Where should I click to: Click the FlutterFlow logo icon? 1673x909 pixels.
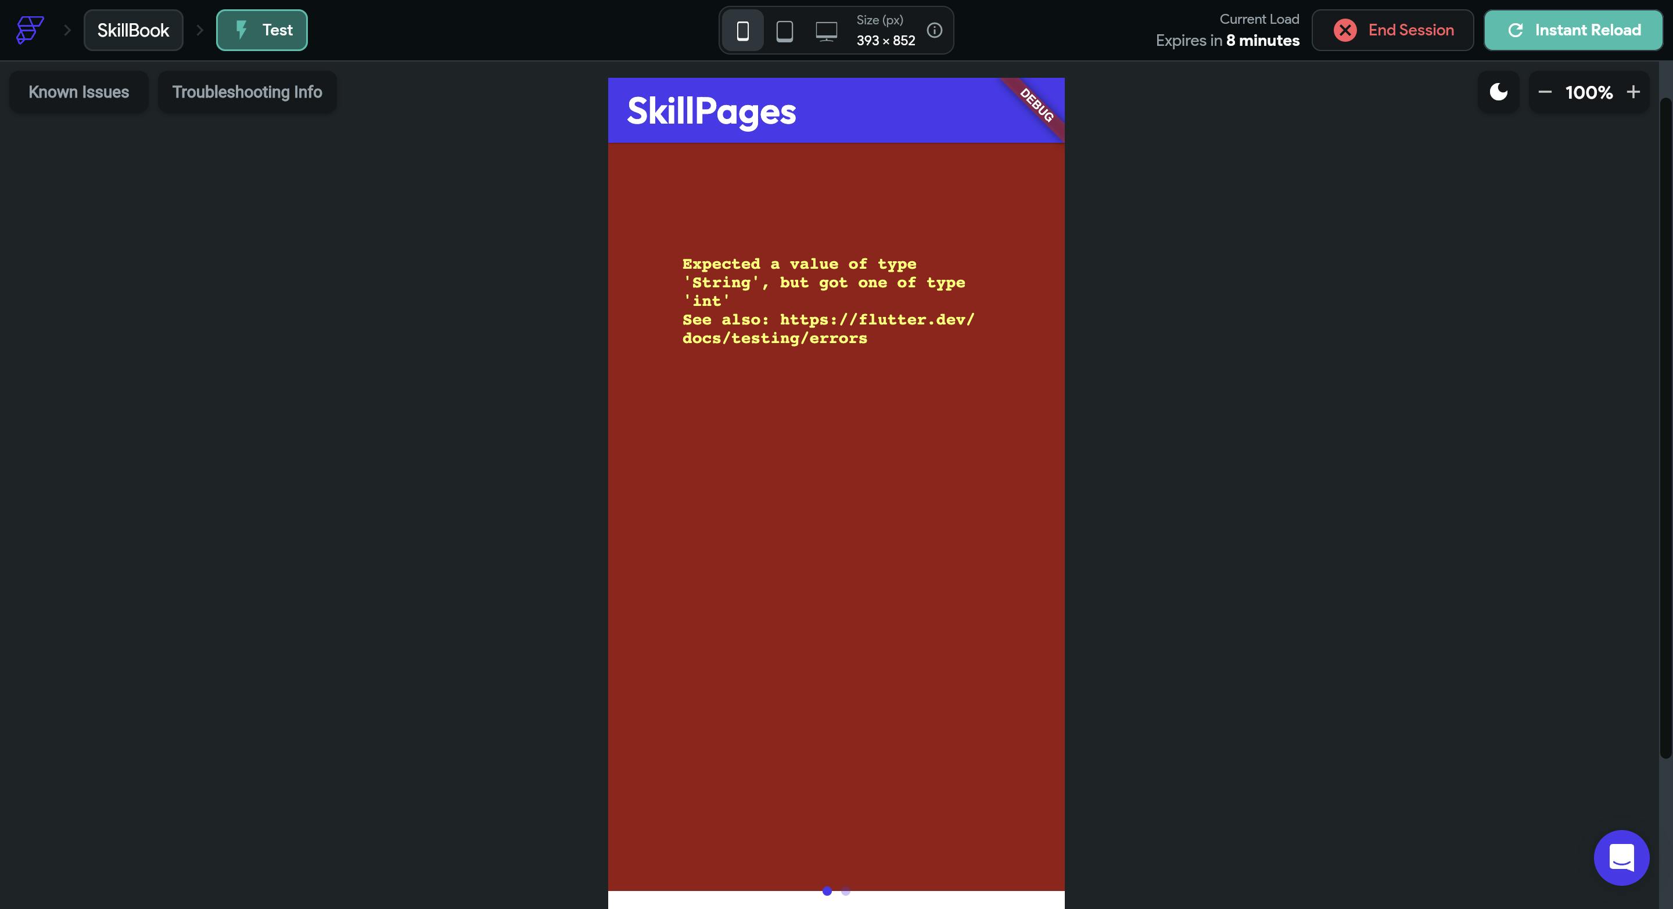(x=30, y=30)
